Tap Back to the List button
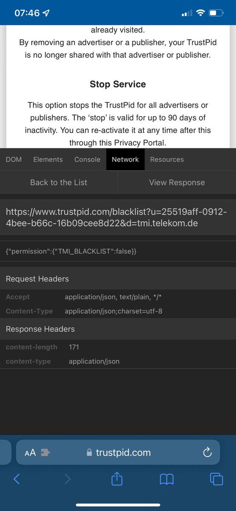 (x=59, y=182)
